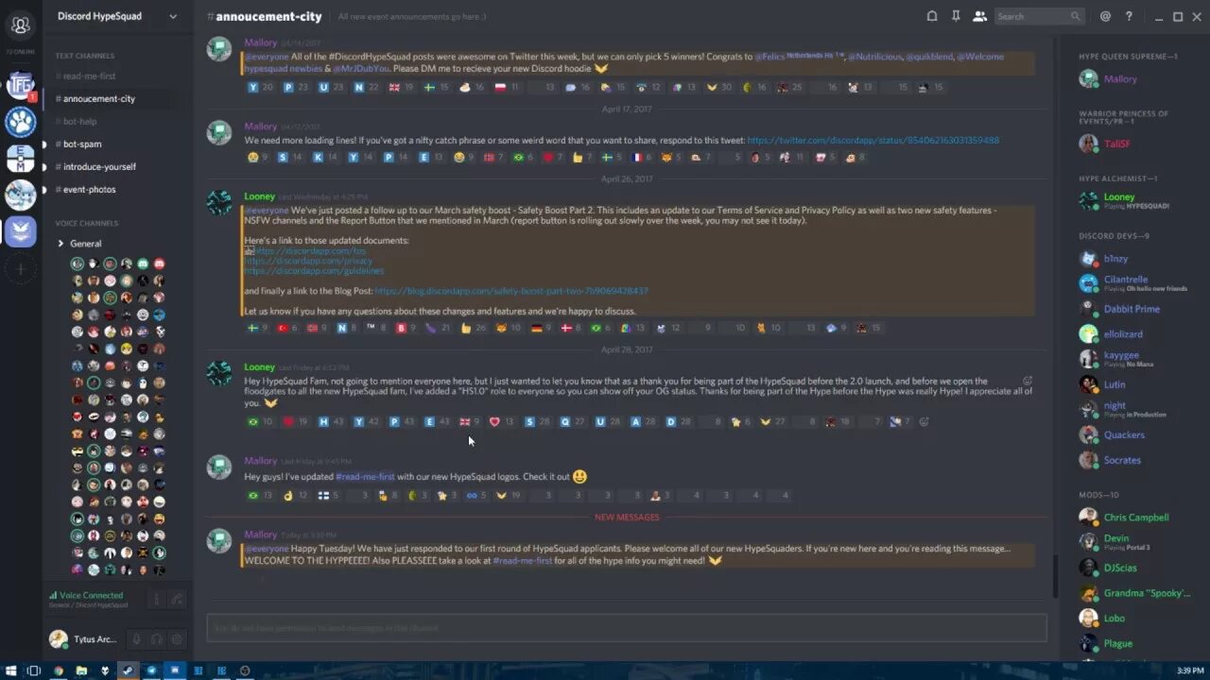Toggle Q 27 reaction on HS1.0 message

click(x=572, y=421)
